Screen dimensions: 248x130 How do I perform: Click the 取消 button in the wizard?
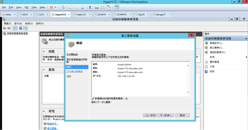coord(182,115)
